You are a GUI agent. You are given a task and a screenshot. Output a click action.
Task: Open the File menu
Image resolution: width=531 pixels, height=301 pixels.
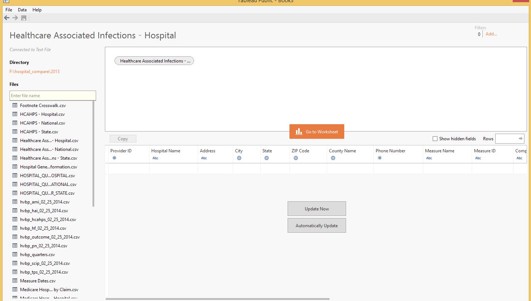point(9,10)
